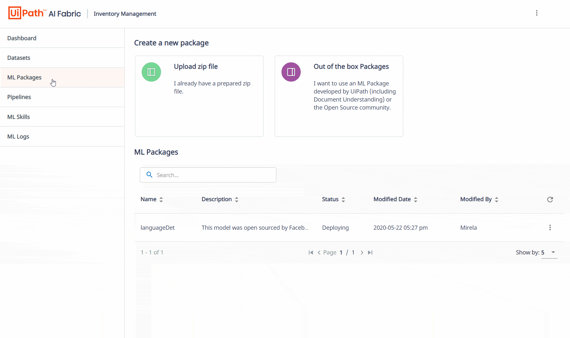The height and width of the screenshot is (338, 570).
Task: Click the purple Out of the box Packages icon
Action: click(x=291, y=72)
